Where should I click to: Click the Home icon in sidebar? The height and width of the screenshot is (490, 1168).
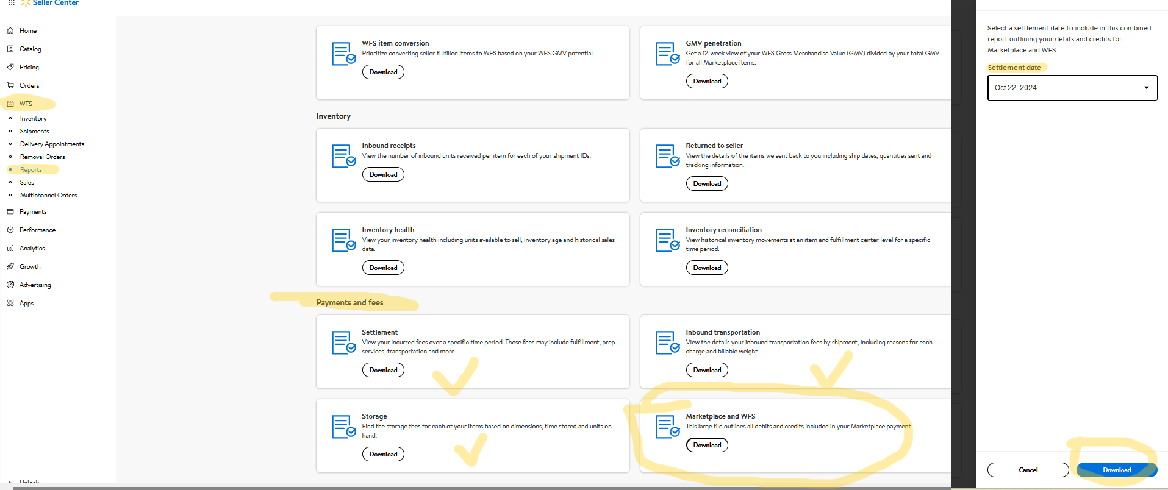[x=10, y=30]
